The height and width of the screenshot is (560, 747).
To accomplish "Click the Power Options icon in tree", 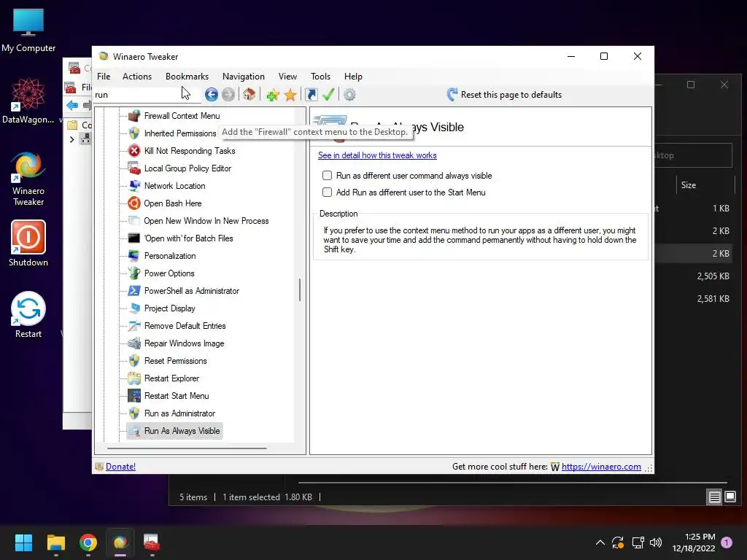I will [x=134, y=273].
